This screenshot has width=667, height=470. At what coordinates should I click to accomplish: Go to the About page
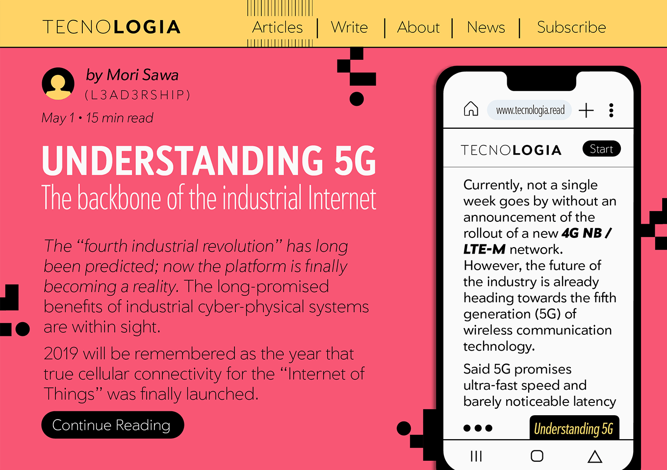pos(418,27)
